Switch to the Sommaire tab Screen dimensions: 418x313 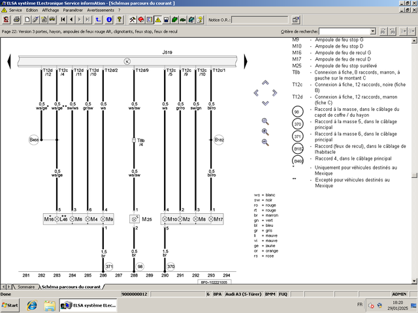coord(25,286)
